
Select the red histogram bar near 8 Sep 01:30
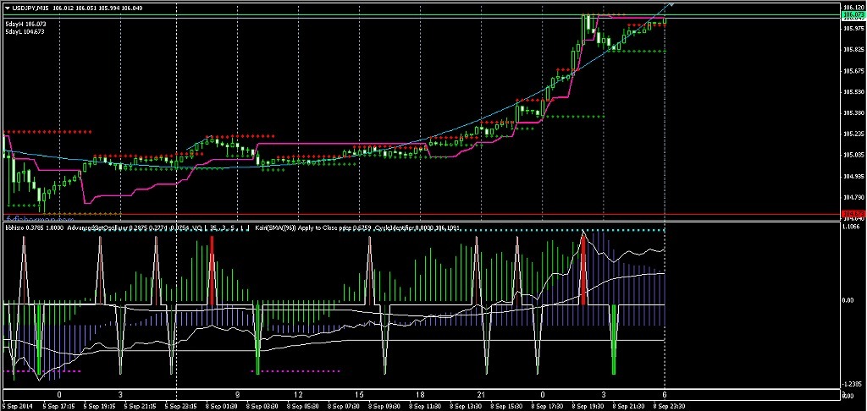tap(212, 271)
